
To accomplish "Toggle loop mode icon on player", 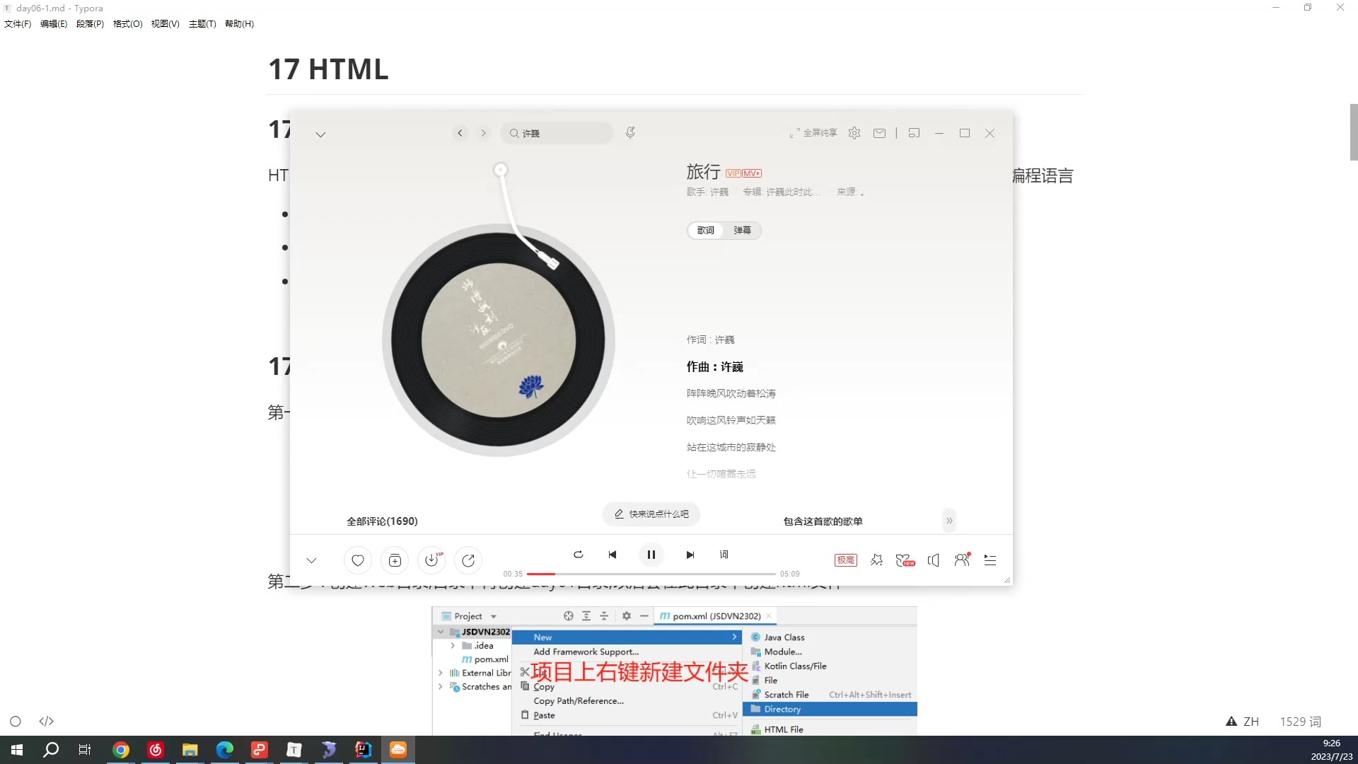I will click(x=577, y=553).
